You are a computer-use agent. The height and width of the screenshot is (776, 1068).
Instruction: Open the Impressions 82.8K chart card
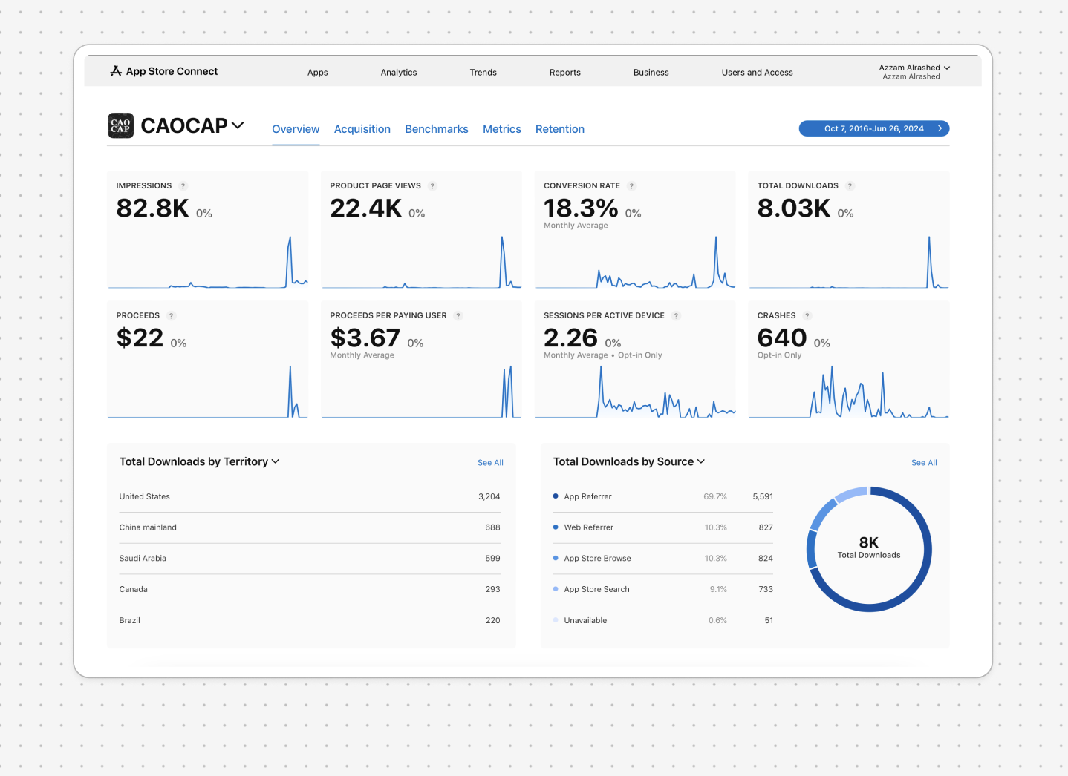tap(208, 230)
